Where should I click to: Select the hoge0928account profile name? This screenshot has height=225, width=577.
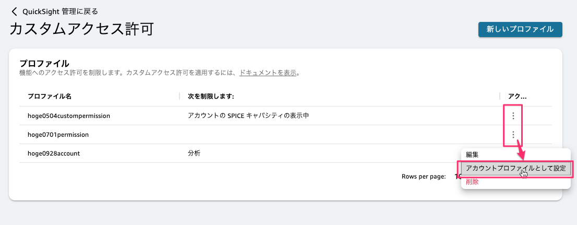[x=54, y=153]
